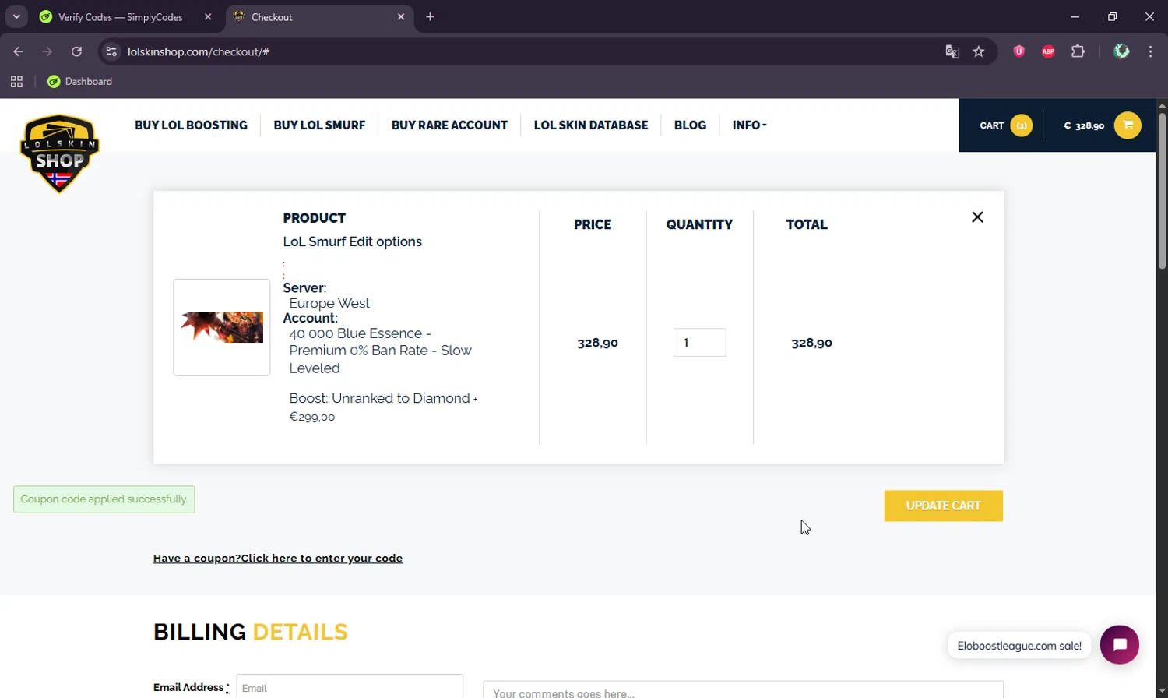Click the cart item count badge
This screenshot has width=1168, height=698.
pos(1022,125)
